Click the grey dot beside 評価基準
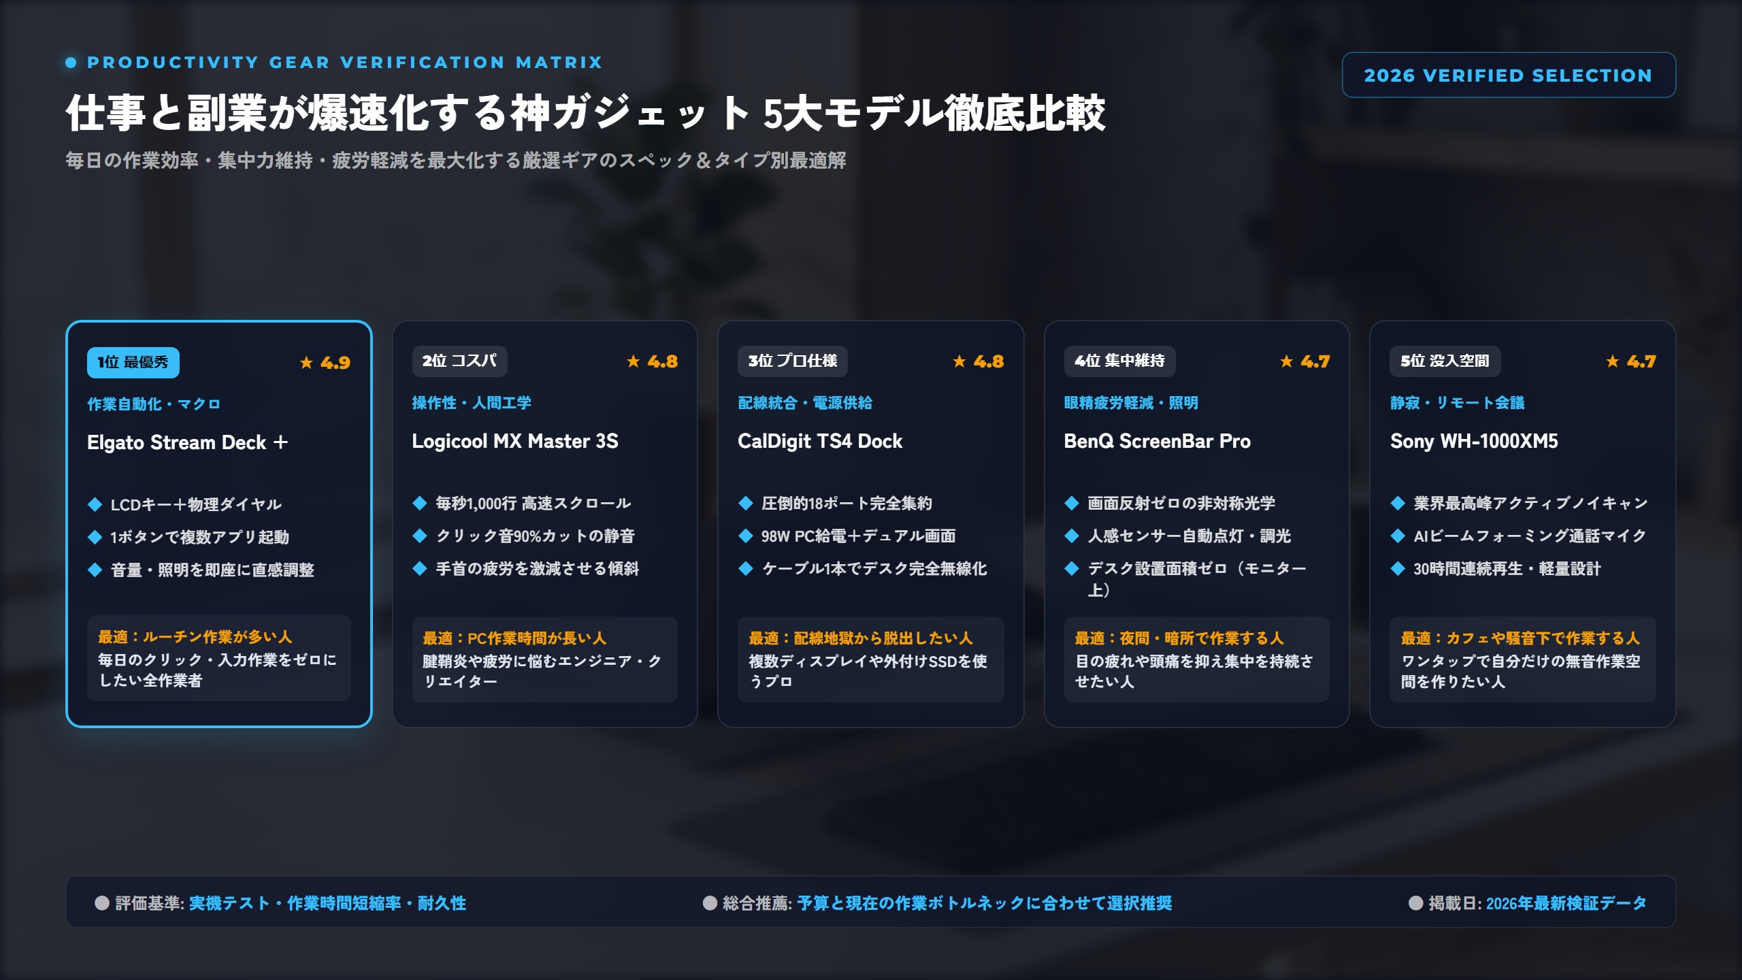The image size is (1742, 980). coord(102,903)
